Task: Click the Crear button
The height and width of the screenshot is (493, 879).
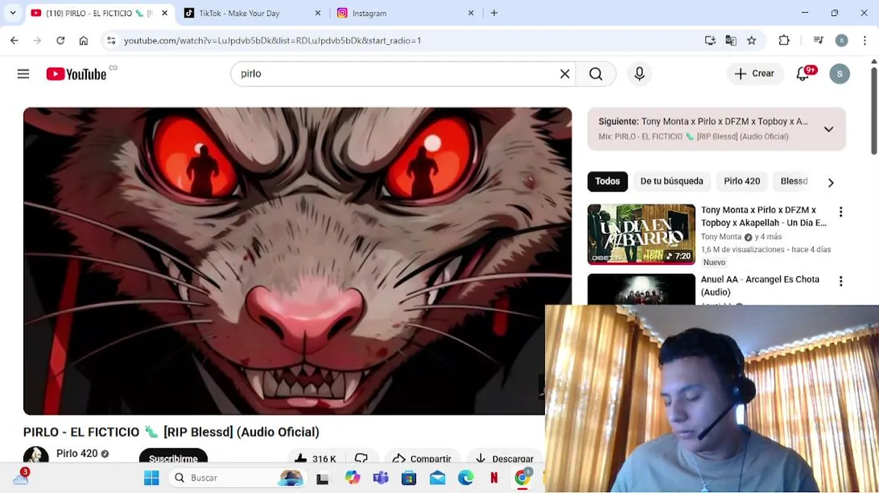Action: (754, 74)
